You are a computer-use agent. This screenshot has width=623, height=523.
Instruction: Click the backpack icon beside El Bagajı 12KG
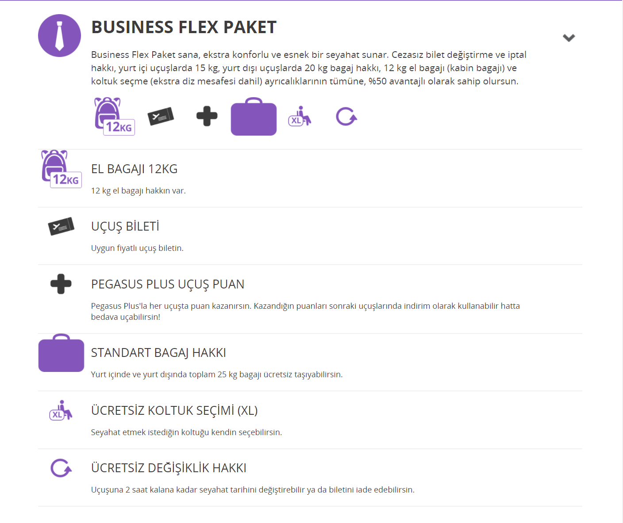coord(61,169)
